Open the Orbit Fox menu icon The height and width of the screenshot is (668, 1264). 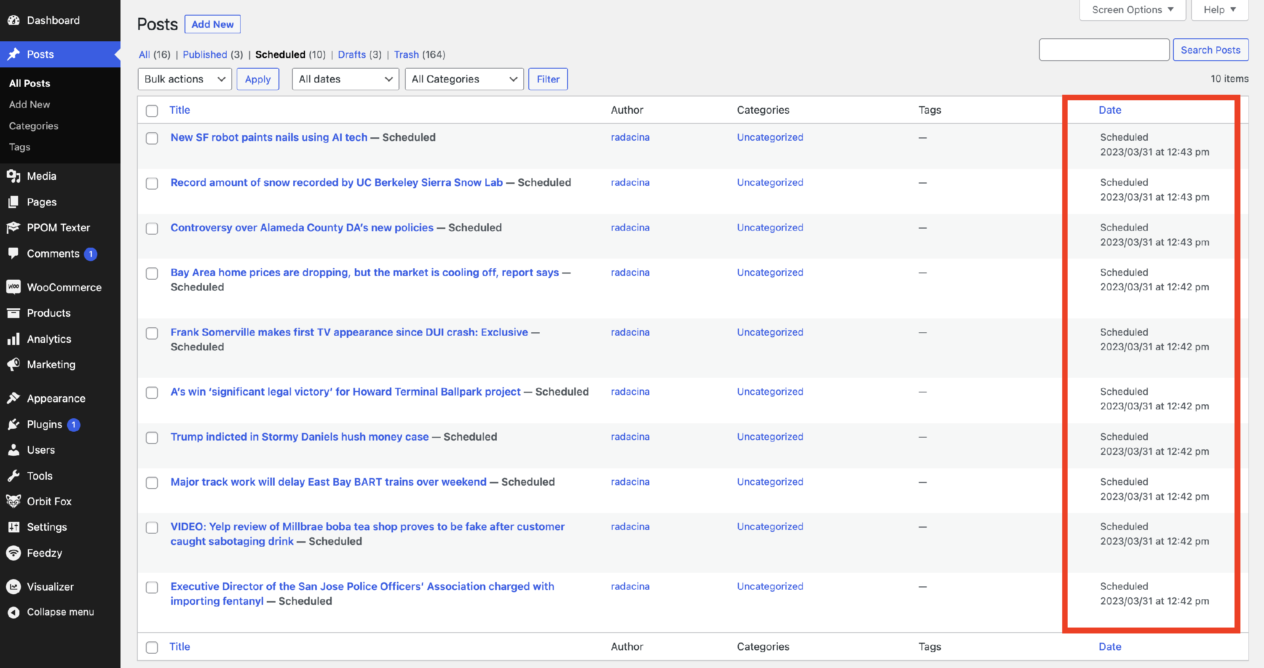point(13,501)
